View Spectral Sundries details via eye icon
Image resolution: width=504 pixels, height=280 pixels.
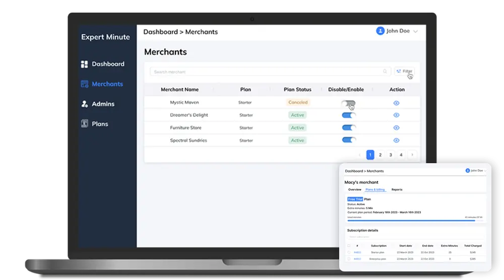(396, 141)
